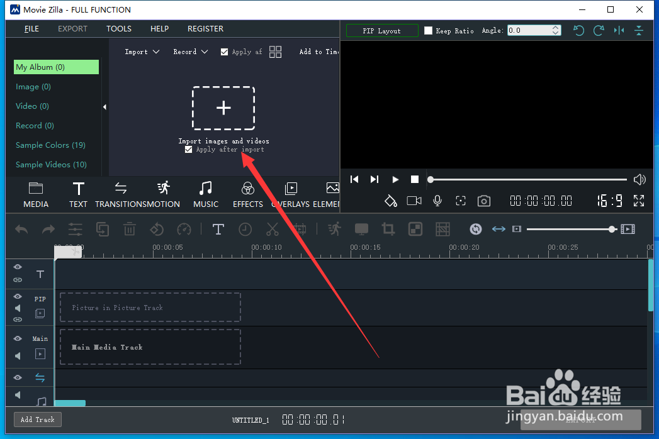This screenshot has width=659, height=439.
Task: Click the fit timeline width arrows icon
Action: pos(498,229)
